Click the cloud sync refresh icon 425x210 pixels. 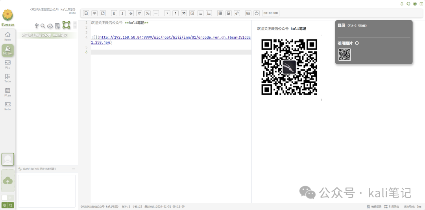[50, 26]
